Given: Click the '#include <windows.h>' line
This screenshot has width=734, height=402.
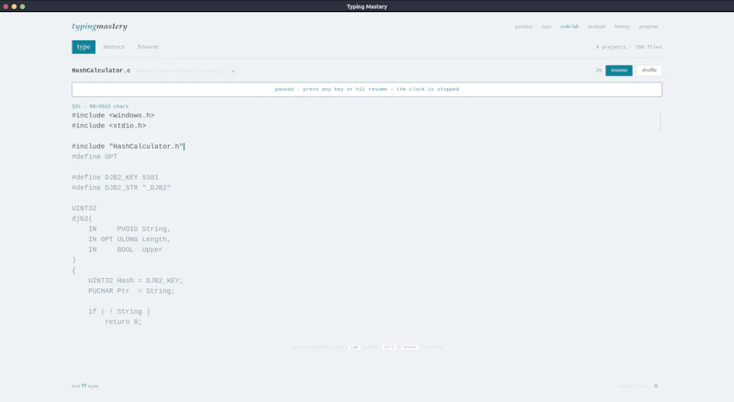Looking at the screenshot, I should pos(113,116).
